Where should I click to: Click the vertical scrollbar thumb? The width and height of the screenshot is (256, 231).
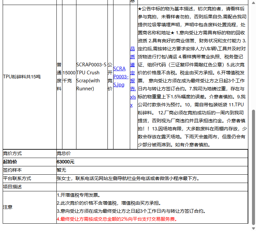[x=253, y=167]
